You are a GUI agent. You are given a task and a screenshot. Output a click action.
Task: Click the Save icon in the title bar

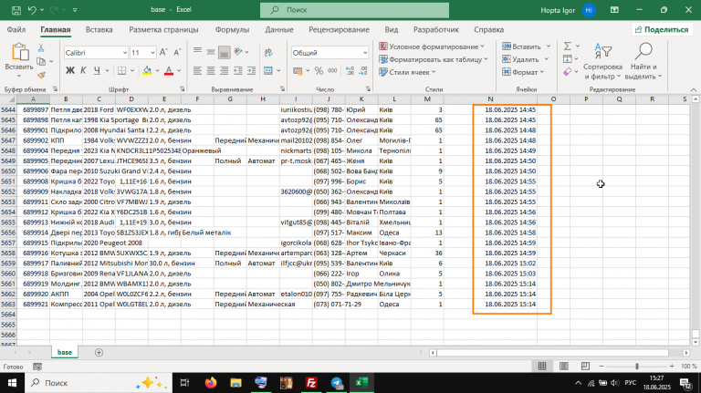coord(16,10)
